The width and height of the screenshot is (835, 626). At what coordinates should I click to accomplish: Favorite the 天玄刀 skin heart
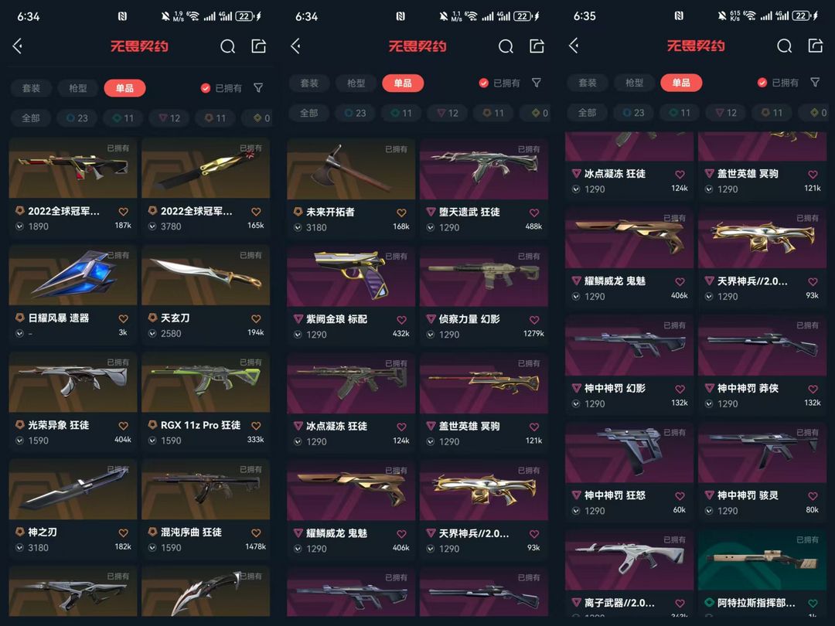(x=256, y=318)
